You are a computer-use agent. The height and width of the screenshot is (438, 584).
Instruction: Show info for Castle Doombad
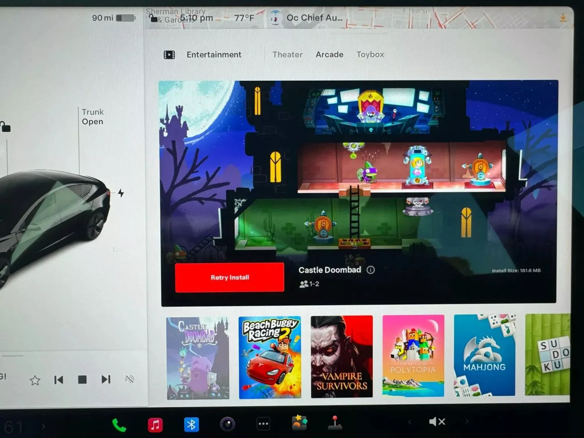click(371, 270)
